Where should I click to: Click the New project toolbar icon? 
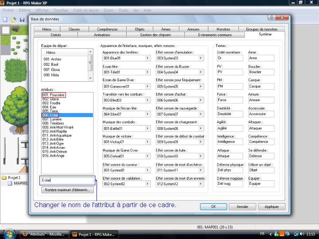point(5,19)
